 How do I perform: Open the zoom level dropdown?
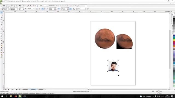point(47,6)
